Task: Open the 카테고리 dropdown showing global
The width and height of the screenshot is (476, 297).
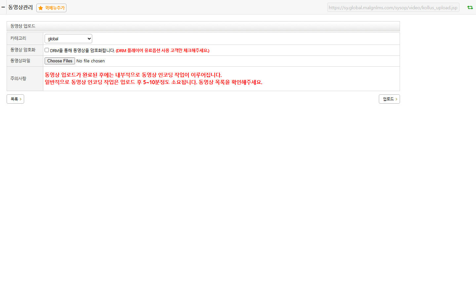Action: pyautogui.click(x=68, y=39)
